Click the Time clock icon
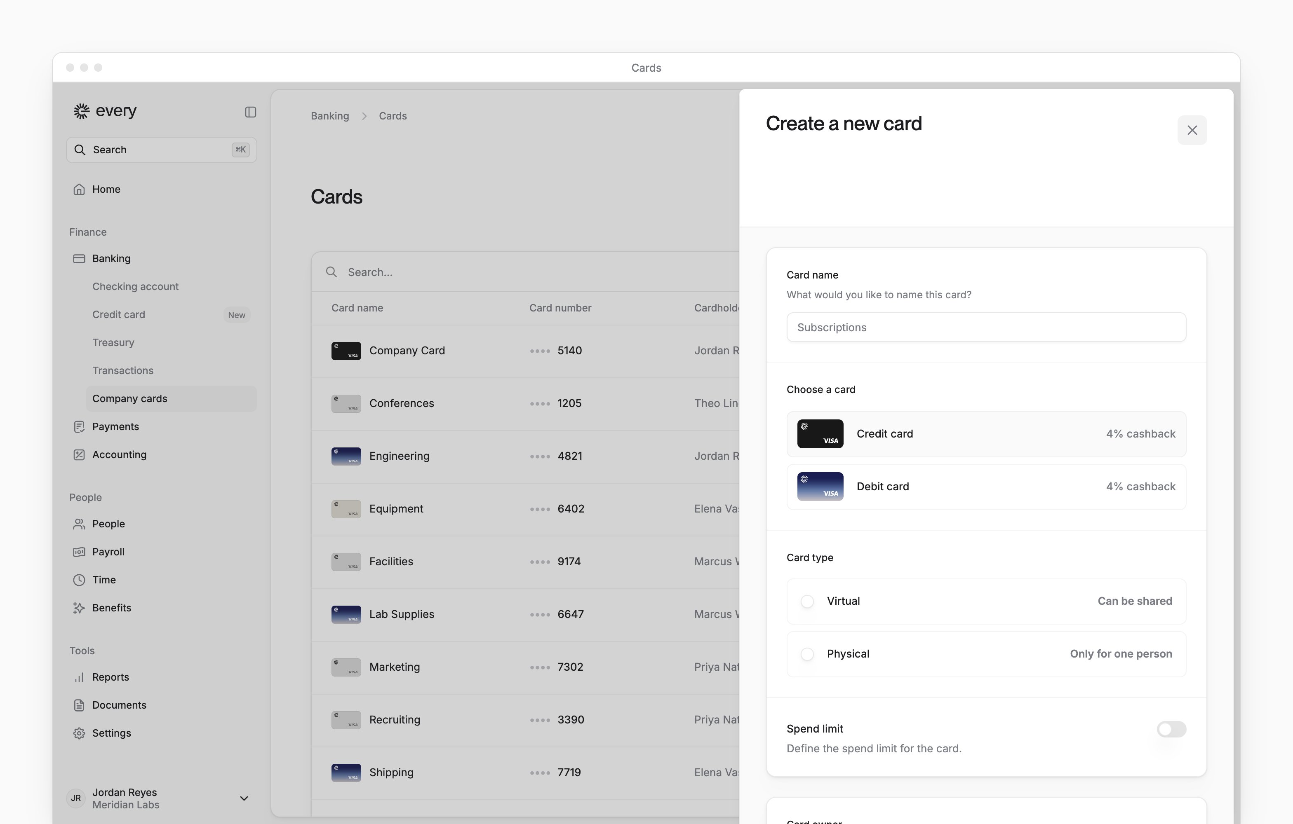This screenshot has width=1293, height=824. click(79, 579)
